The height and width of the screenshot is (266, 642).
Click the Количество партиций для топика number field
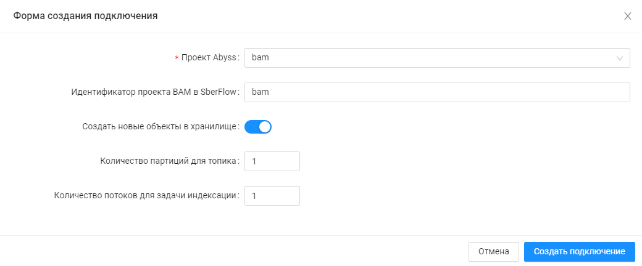[272, 161]
